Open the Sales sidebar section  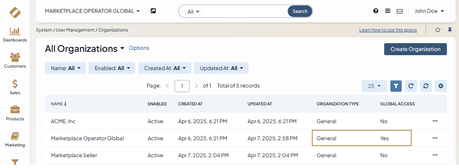(15, 87)
